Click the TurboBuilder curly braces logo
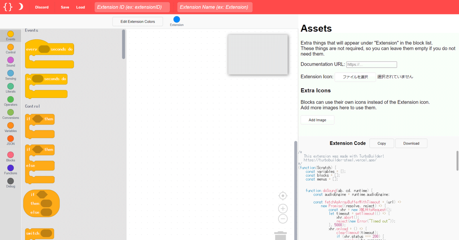Image resolution: width=459 pixels, height=240 pixels. pyautogui.click(x=8, y=7)
